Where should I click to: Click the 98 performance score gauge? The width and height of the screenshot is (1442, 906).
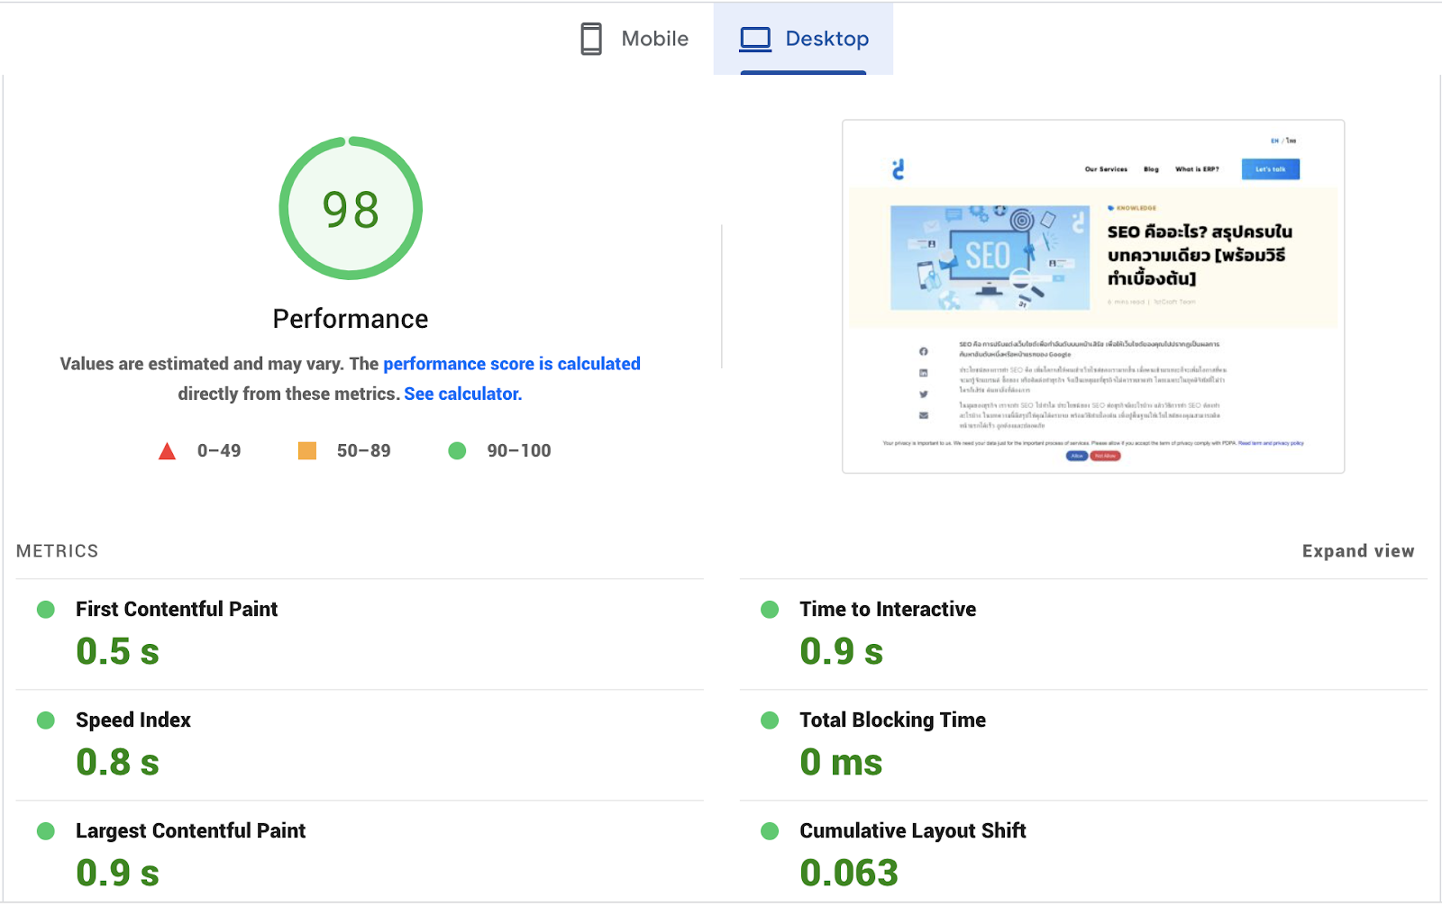[351, 208]
